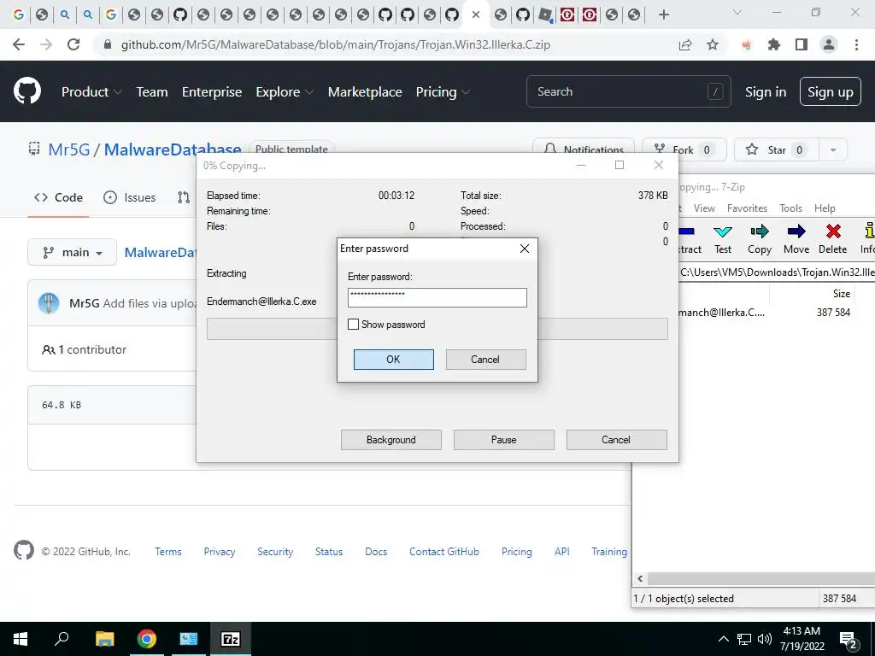Screen dimensions: 875x656
Task: Go back in Chrome browser
Action: click(x=19, y=44)
